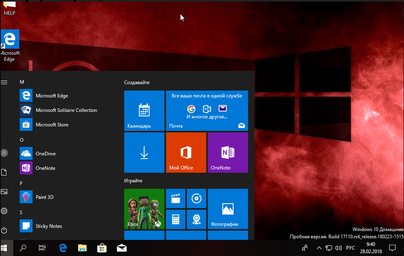Image resolution: width=404 pixels, height=256 pixels.
Task: Open Sticky Notes in the app list
Action: pyautogui.click(x=48, y=226)
